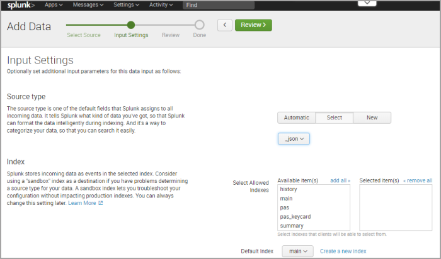Screen dimensions: 441x259
Task: Click the Input Settings progress step circle
Action: point(131,25)
